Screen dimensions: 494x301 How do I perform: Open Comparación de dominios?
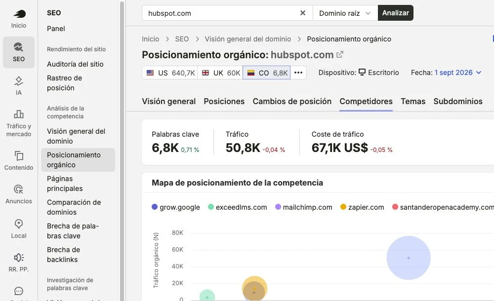74,207
